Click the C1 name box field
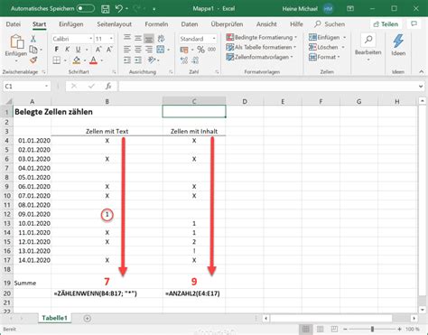428x335 pixels. (x=26, y=87)
